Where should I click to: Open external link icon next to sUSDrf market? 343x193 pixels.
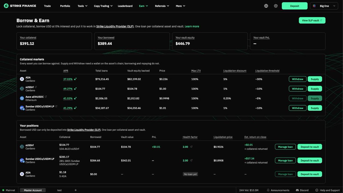(36, 87)
